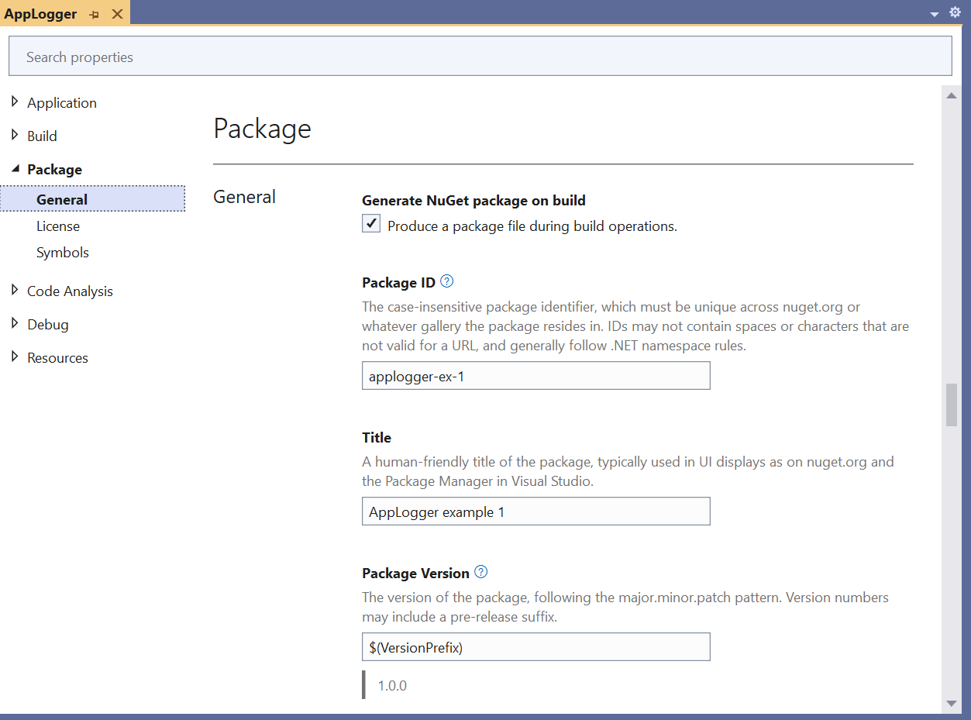Click the Package ID text field
This screenshot has width=971, height=720.
point(535,375)
